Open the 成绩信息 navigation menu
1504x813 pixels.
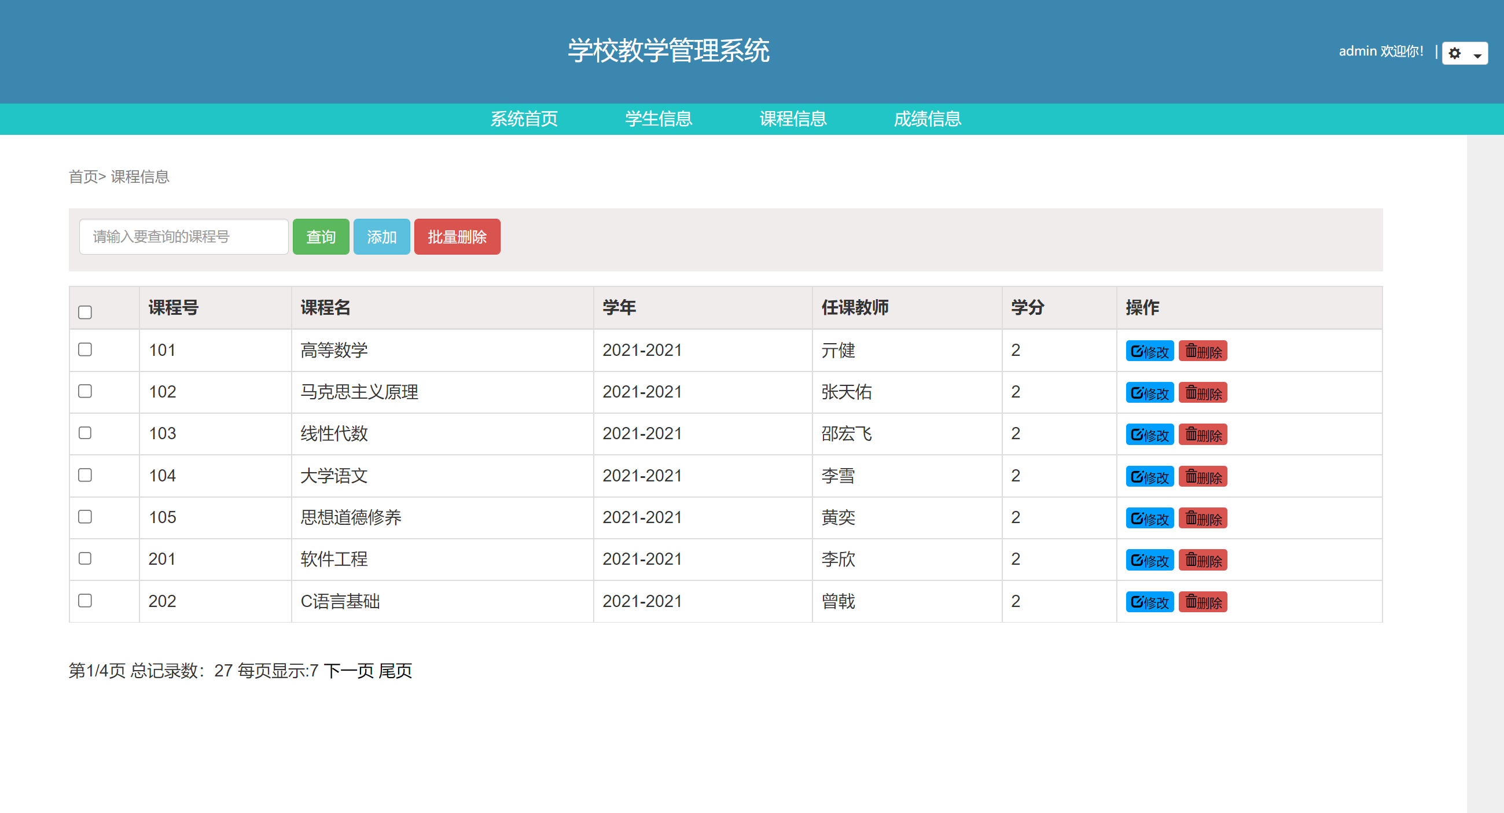[x=926, y=119]
